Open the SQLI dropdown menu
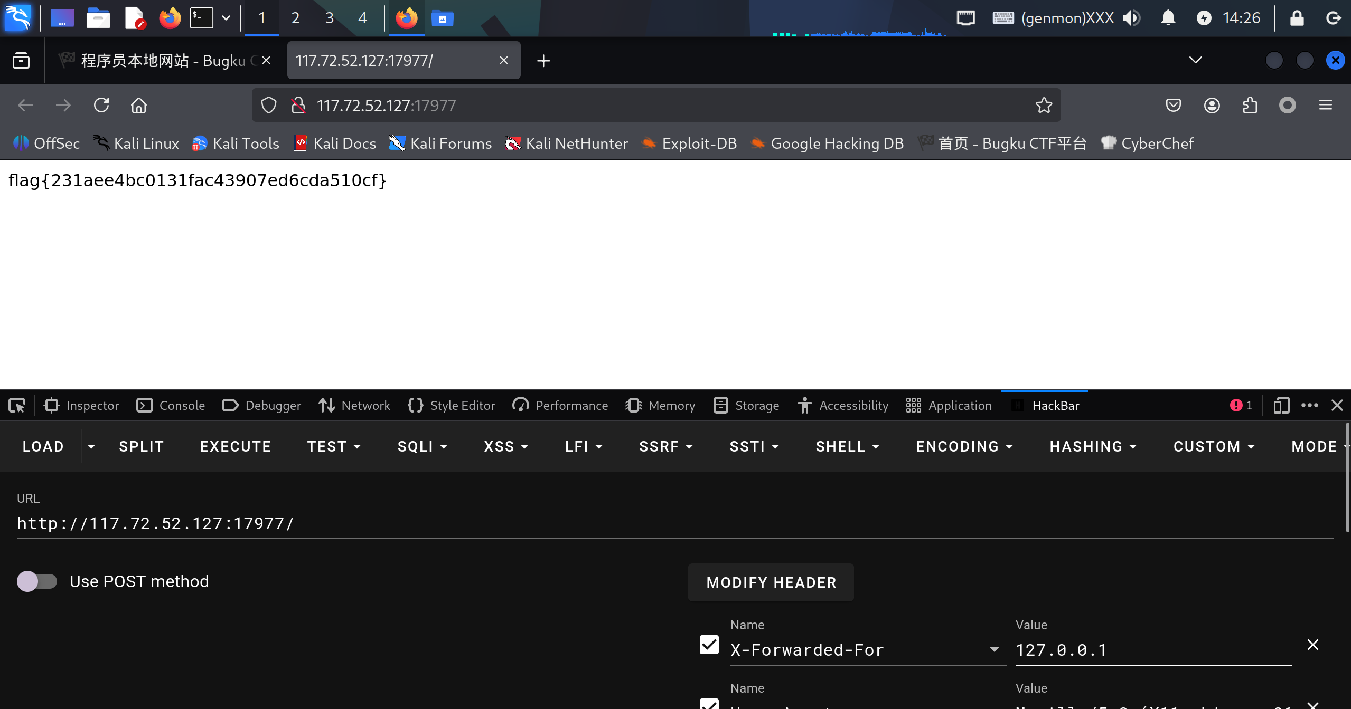 pos(422,446)
